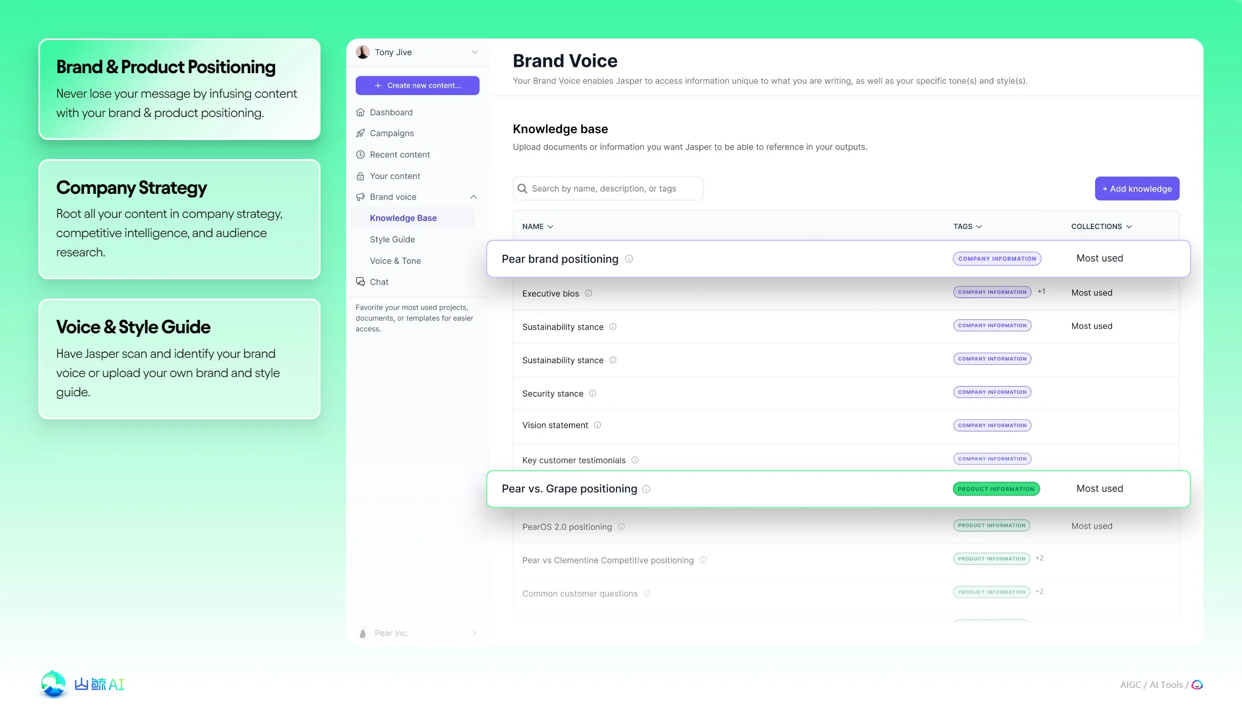This screenshot has width=1242, height=721.
Task: Click Tony Jive's profile avatar
Action: point(363,52)
